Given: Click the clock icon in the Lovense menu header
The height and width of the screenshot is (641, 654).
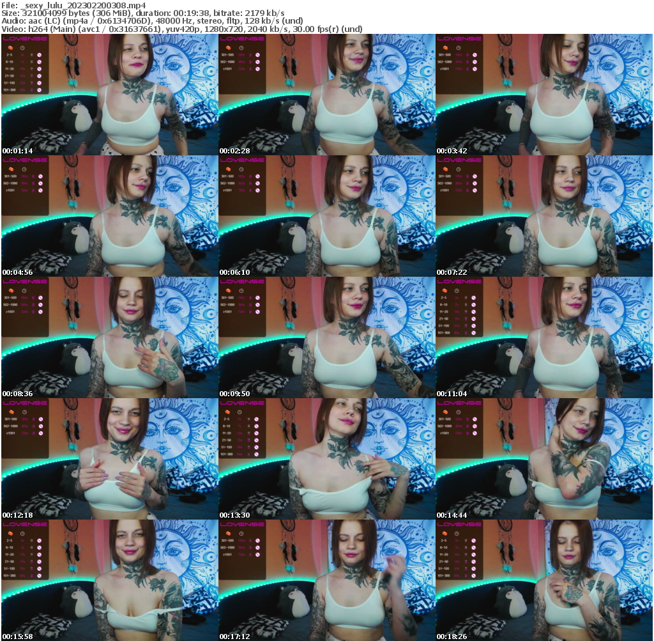Looking at the screenshot, I should (x=22, y=48).
